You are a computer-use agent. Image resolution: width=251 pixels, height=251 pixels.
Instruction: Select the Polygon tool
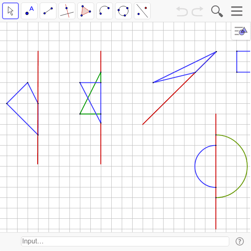click(86, 11)
